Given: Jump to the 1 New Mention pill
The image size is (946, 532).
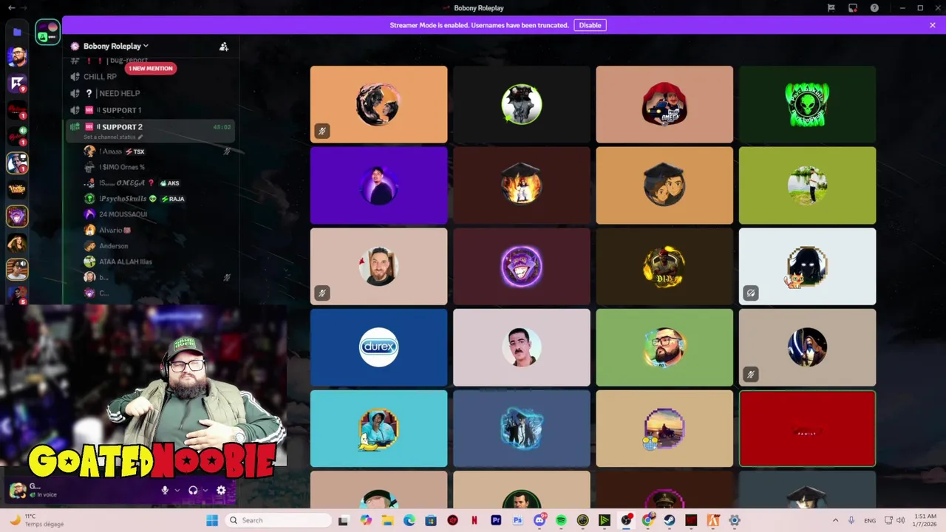Looking at the screenshot, I should pos(151,68).
